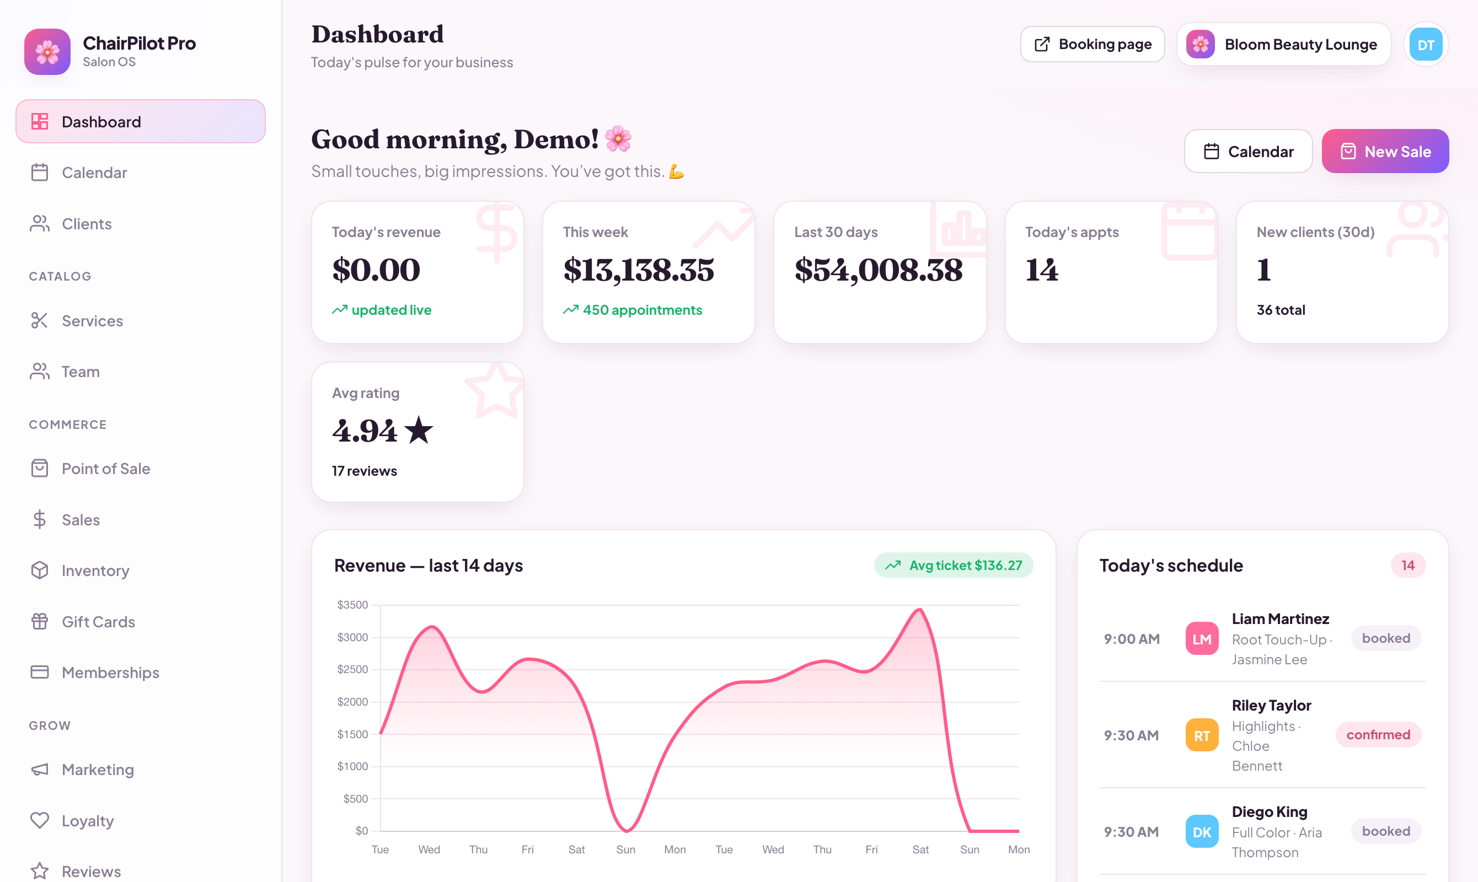The height and width of the screenshot is (882, 1478).
Task: Open the Booking page button
Action: [x=1093, y=45]
